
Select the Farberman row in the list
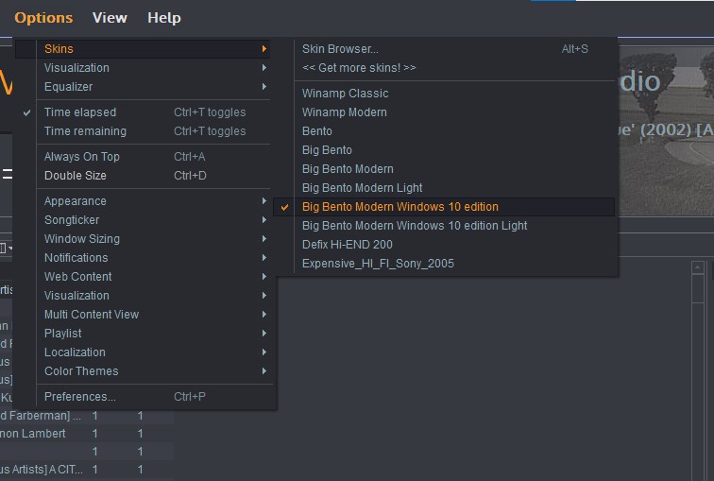tap(87, 416)
